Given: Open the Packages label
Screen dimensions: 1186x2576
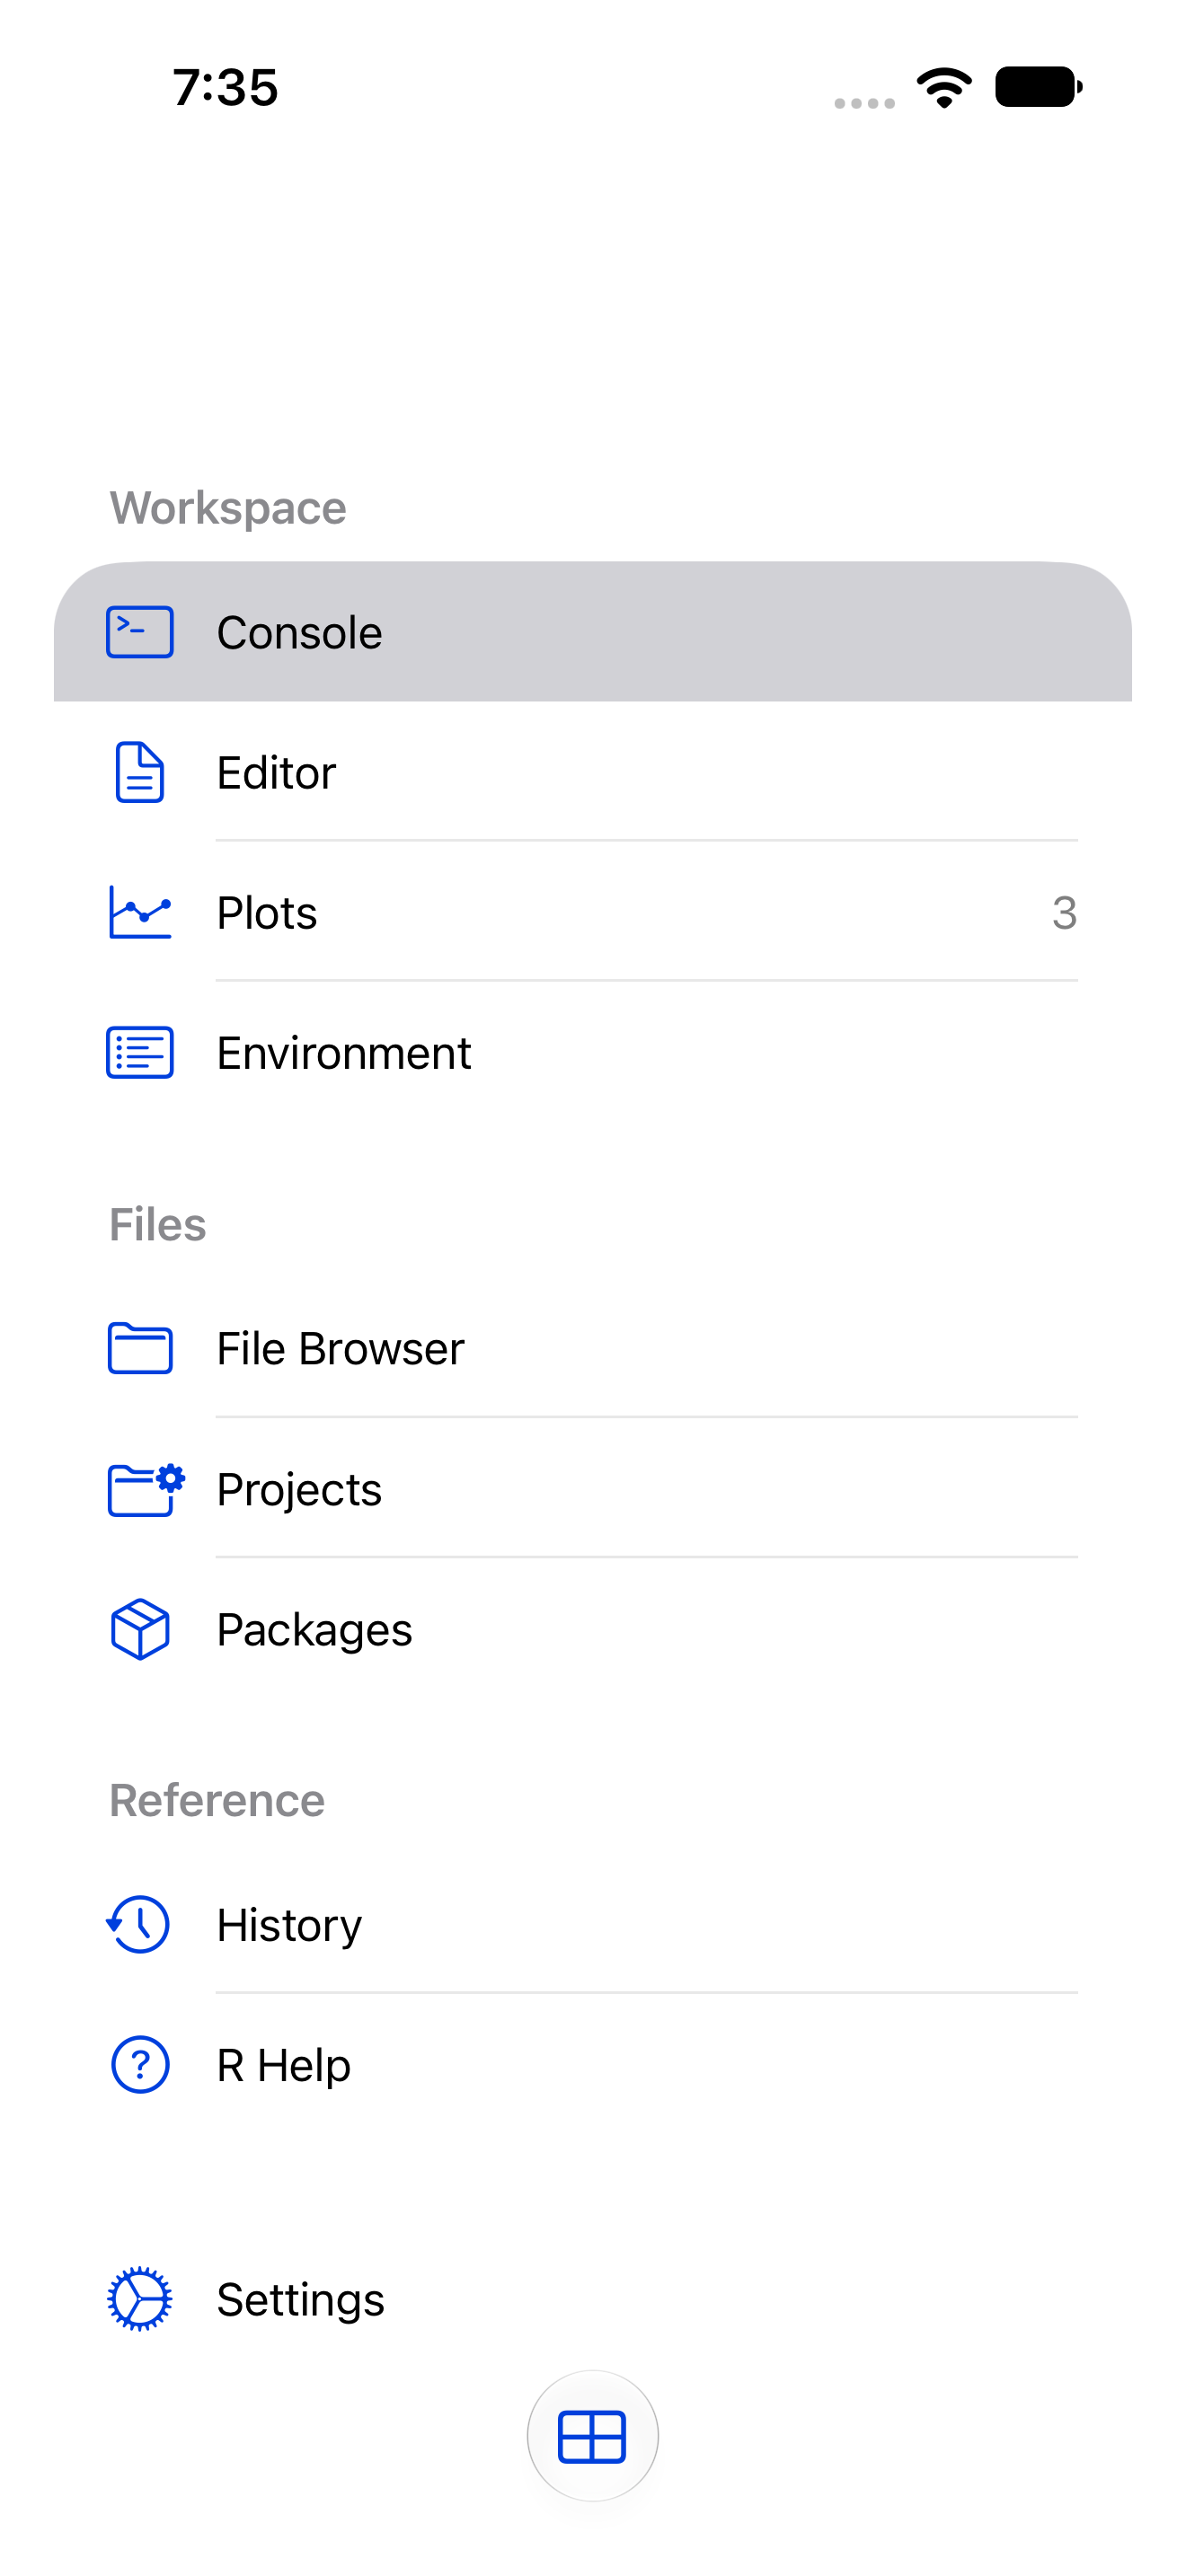Looking at the screenshot, I should coord(314,1630).
